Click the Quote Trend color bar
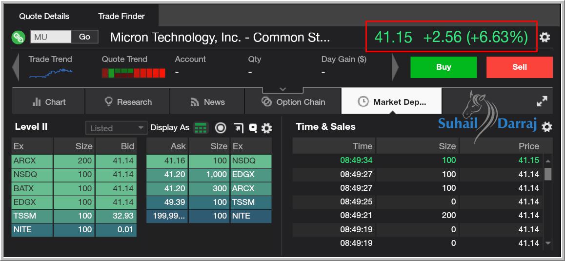The width and height of the screenshot is (565, 261). pos(133,73)
